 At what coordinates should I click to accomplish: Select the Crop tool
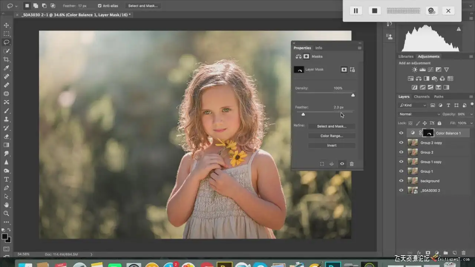[x=6, y=59]
